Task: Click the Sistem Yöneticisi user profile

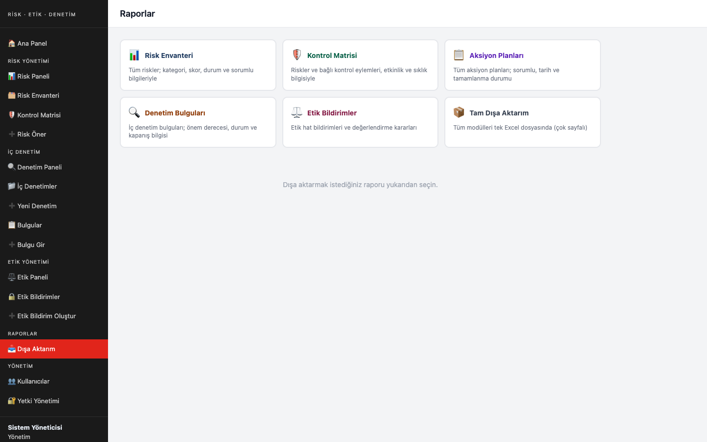Action: (x=35, y=427)
